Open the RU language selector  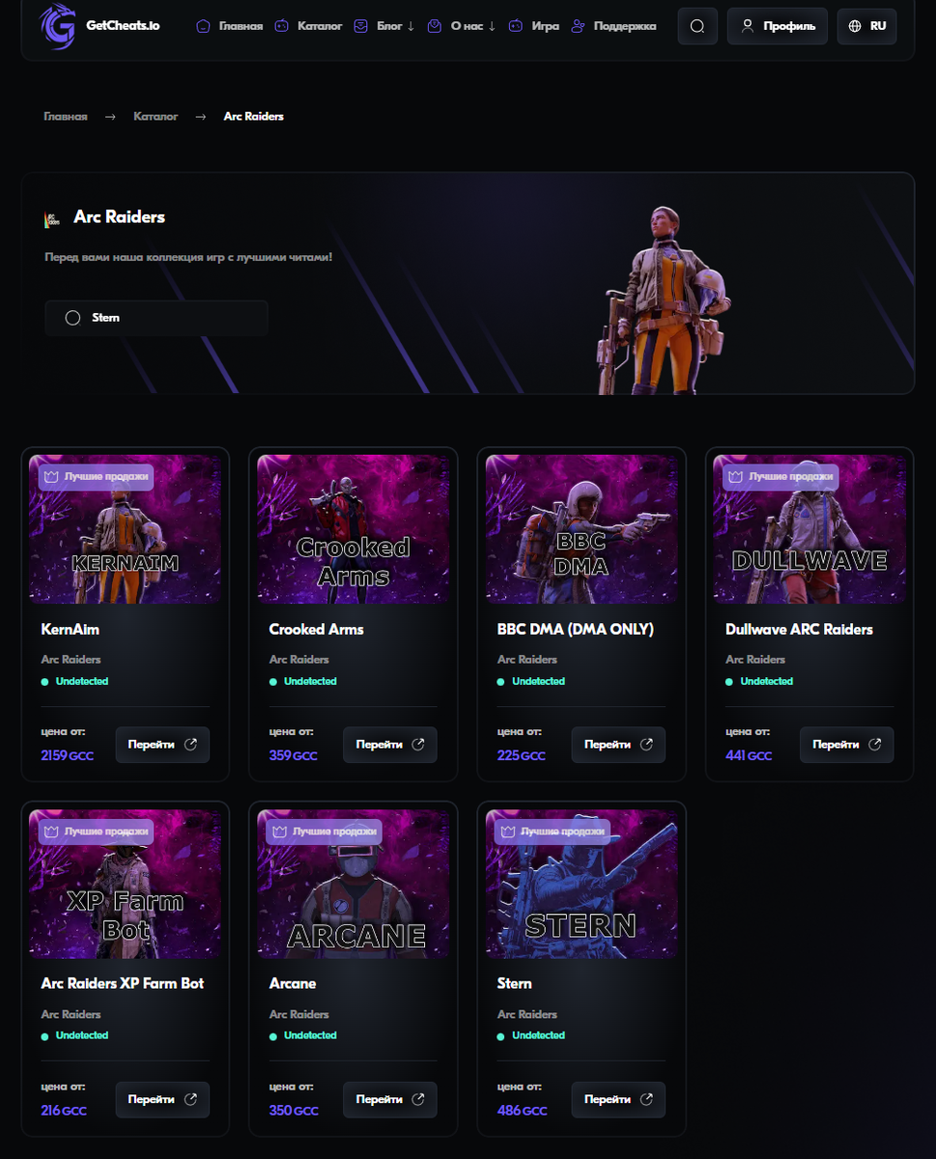[x=866, y=26]
